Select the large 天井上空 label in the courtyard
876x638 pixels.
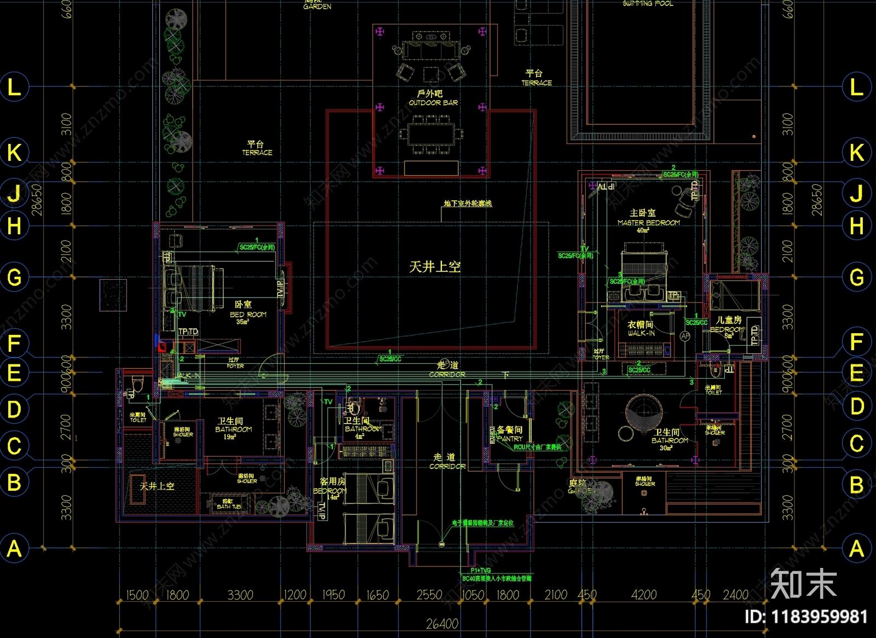pos(435,267)
